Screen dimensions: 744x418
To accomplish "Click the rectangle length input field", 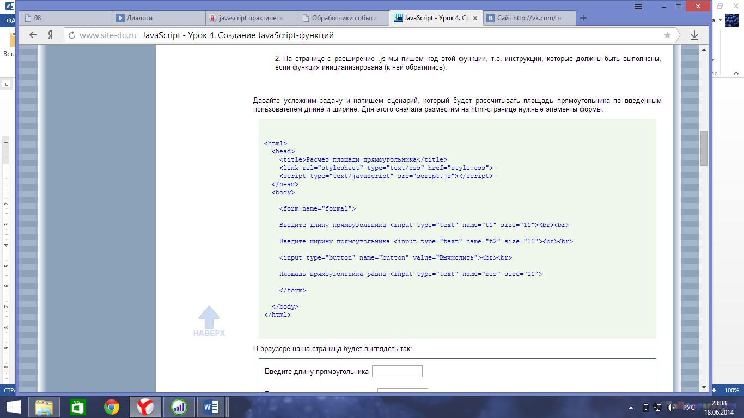I will pyautogui.click(x=397, y=371).
